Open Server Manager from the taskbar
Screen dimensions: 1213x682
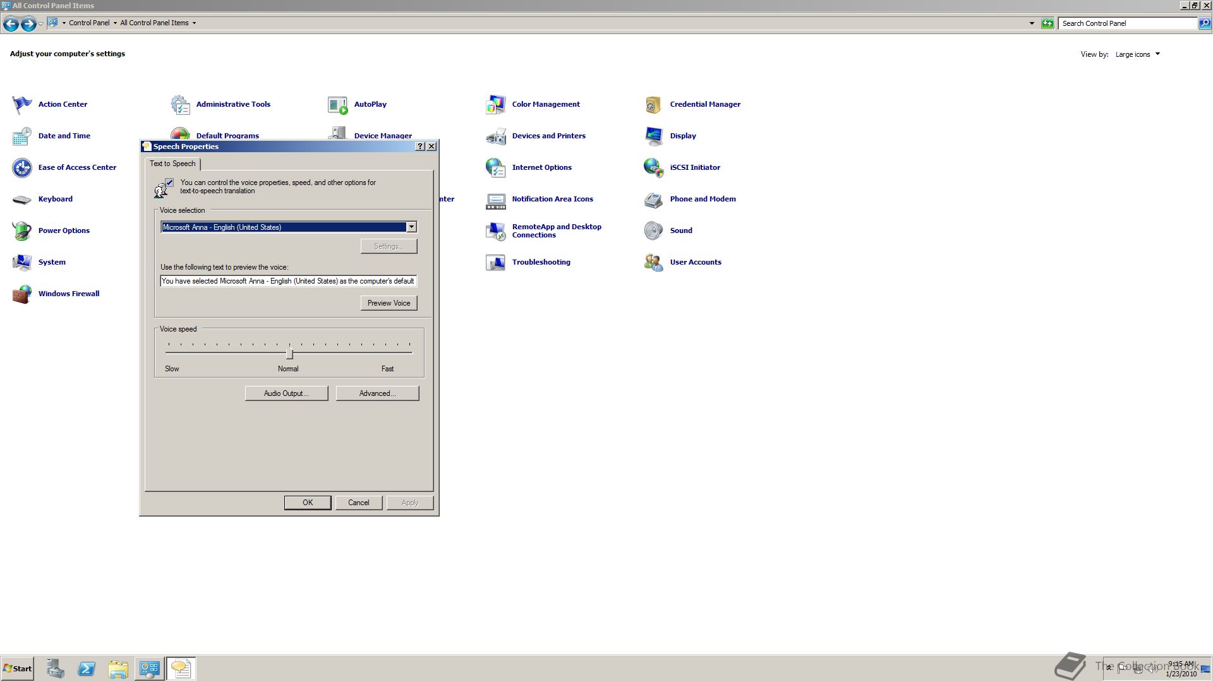coord(55,669)
